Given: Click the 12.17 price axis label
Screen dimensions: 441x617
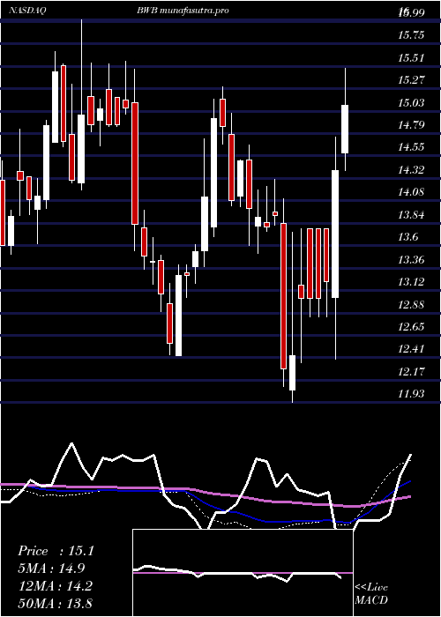Looking at the screenshot, I should coord(411,371).
